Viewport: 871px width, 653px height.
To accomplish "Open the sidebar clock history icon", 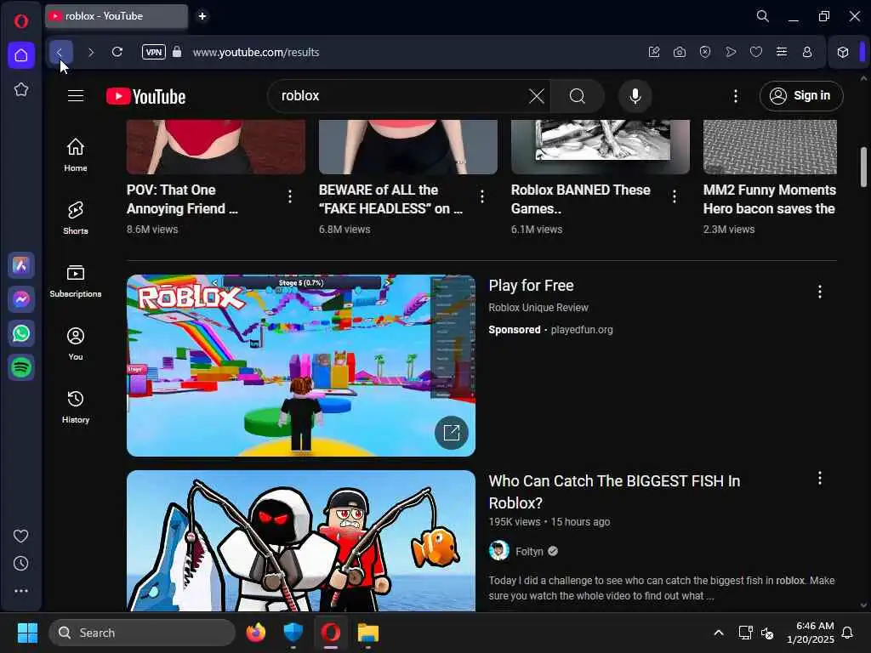I will click(21, 564).
